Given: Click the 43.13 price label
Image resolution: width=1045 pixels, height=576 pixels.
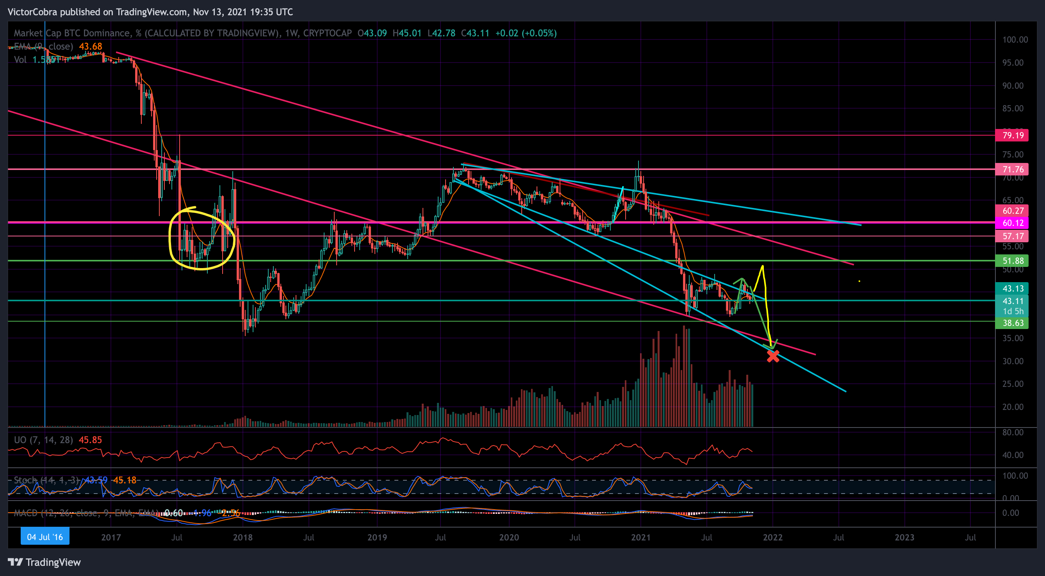Looking at the screenshot, I should coord(1012,289).
